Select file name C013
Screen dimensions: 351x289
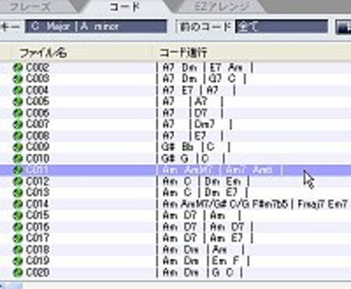(37, 193)
